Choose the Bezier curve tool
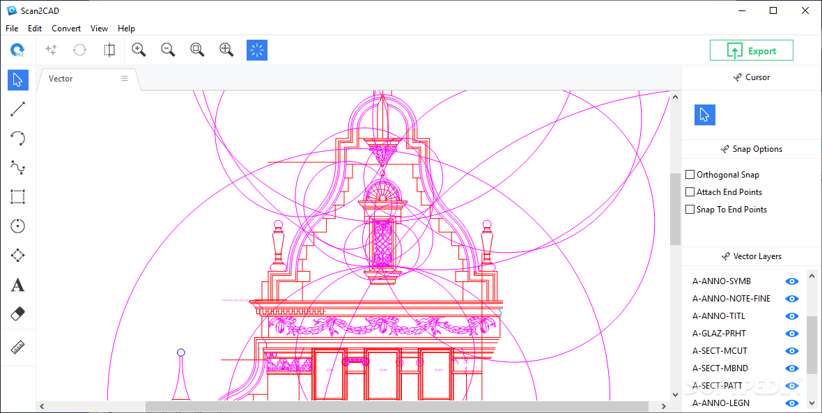This screenshot has height=413, width=822. (17, 167)
